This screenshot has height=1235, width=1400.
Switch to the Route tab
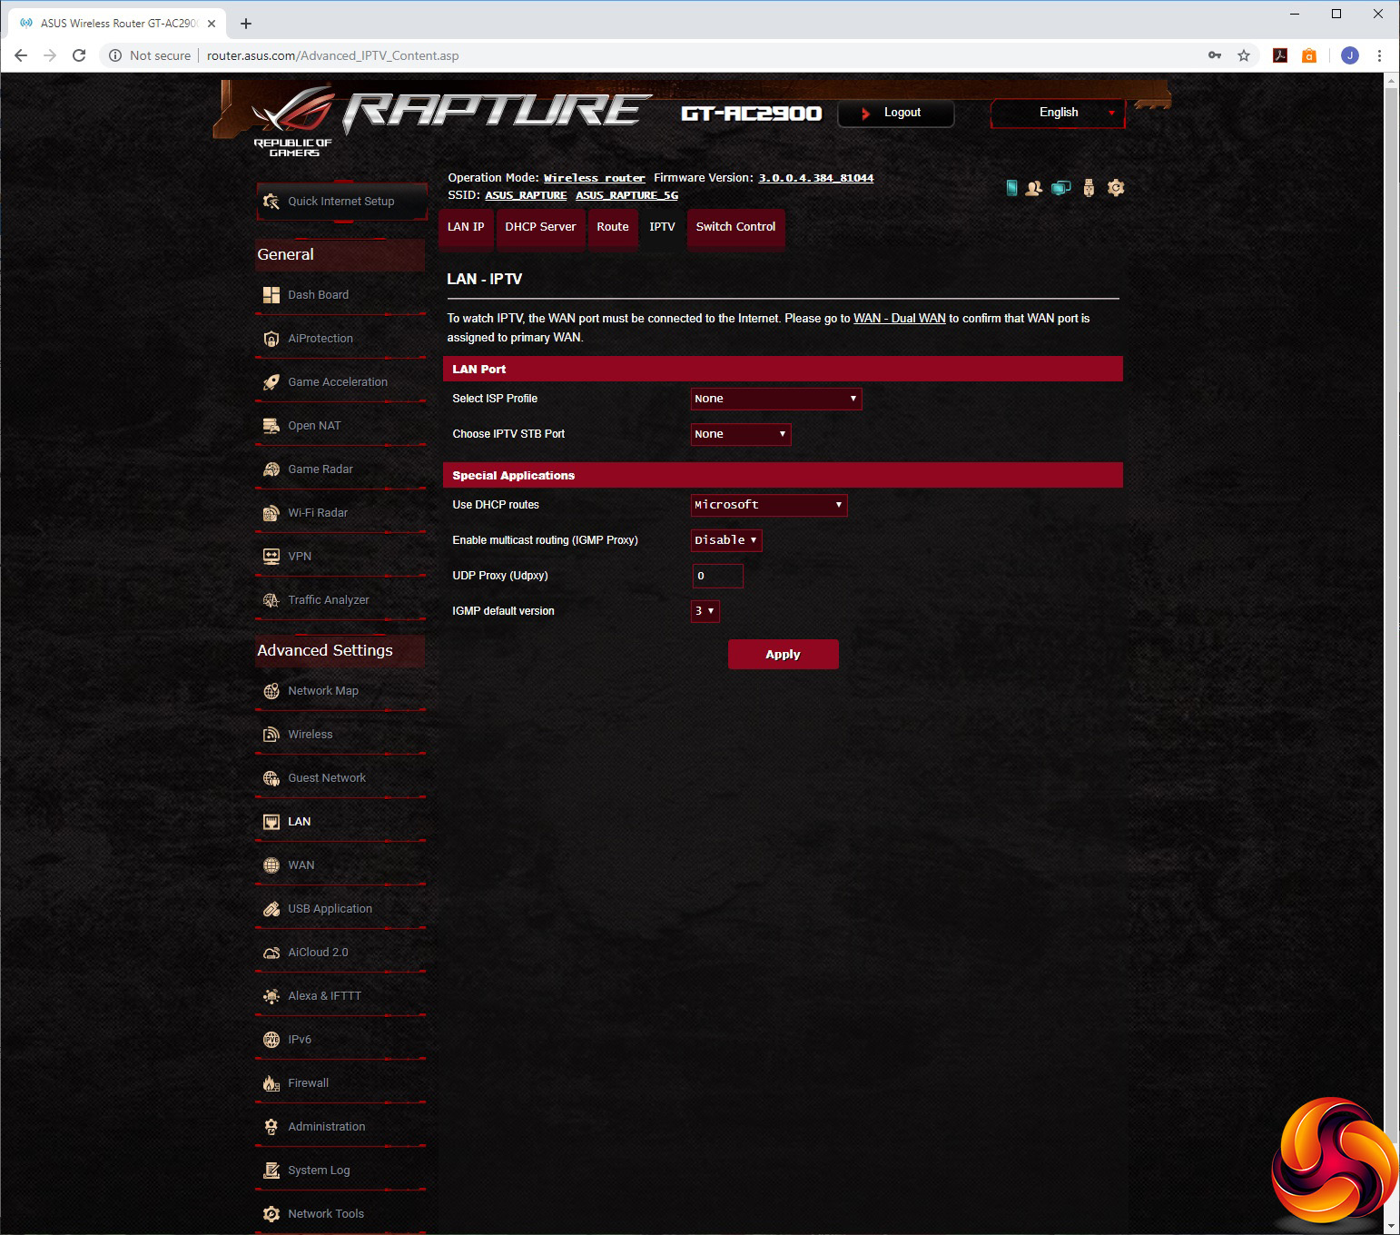(x=613, y=227)
